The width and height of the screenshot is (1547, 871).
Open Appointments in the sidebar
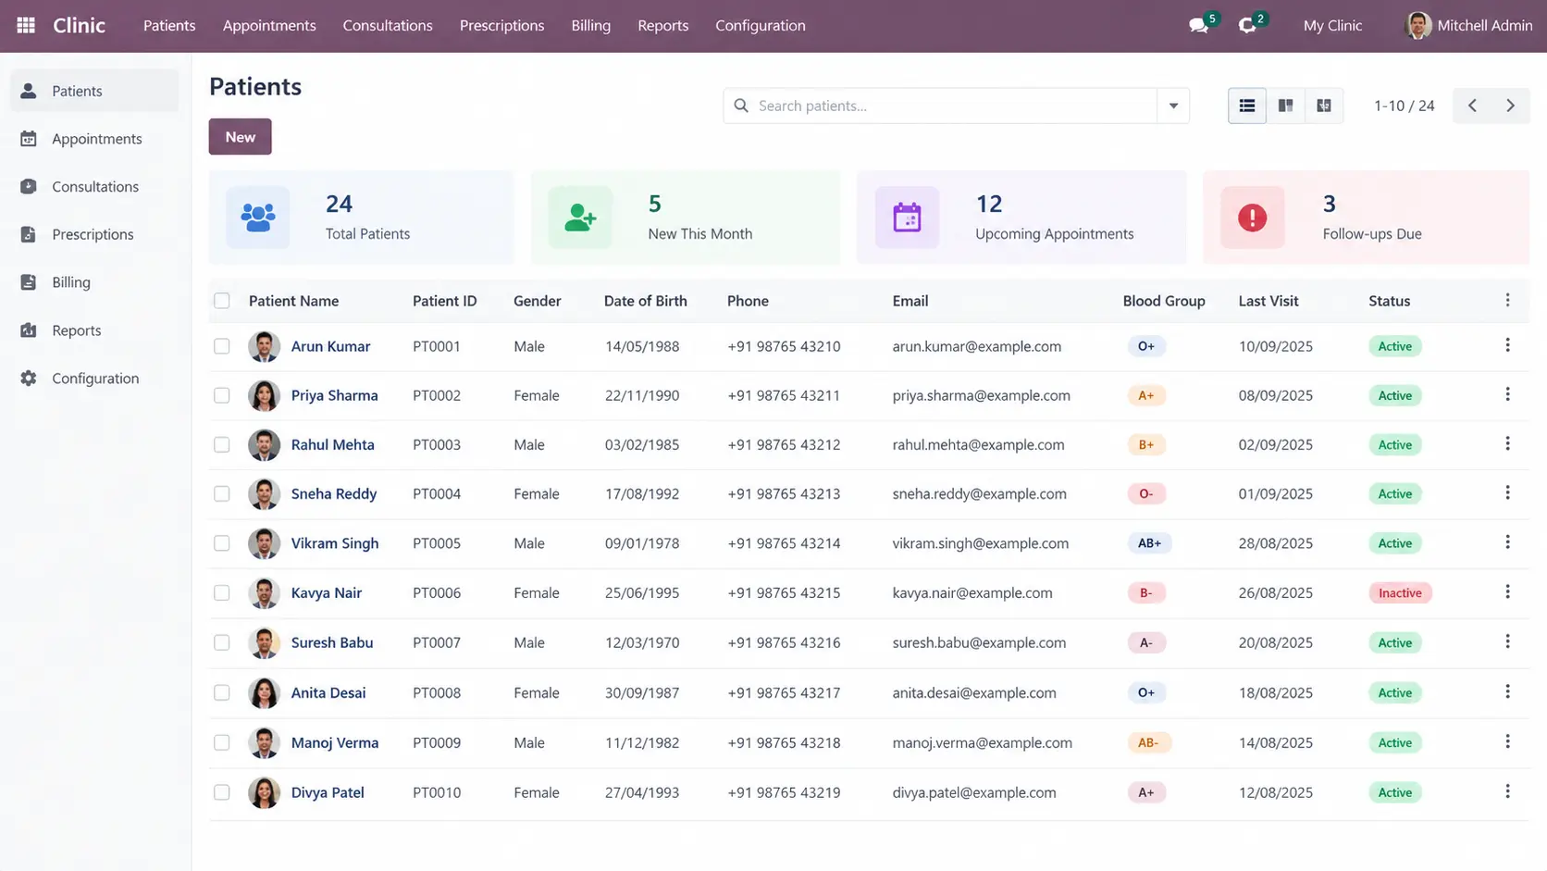(x=94, y=139)
